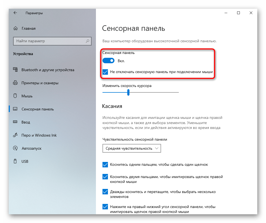Click the keyboard icon beside Ввод

tap(15, 122)
